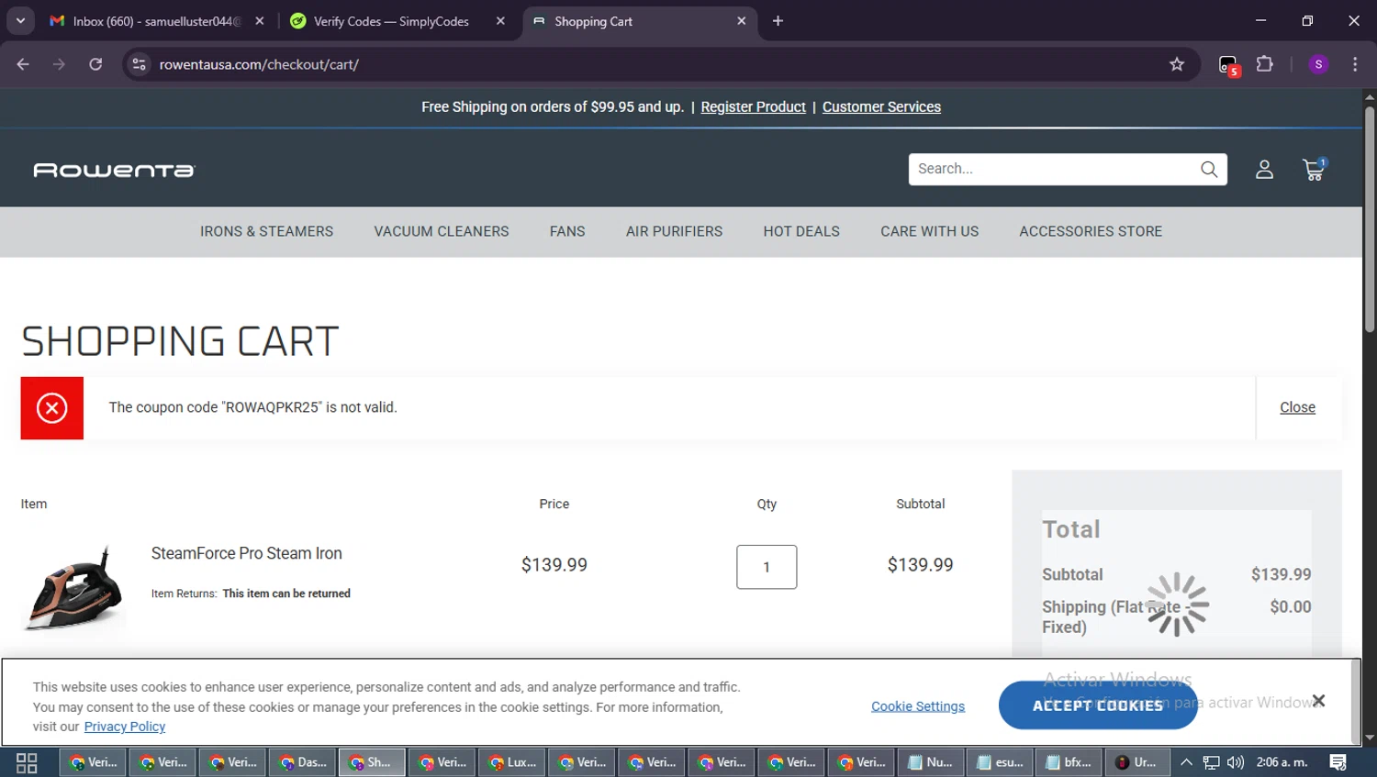Click the item price $139.99 under Price
The image size is (1377, 777).
tap(554, 565)
